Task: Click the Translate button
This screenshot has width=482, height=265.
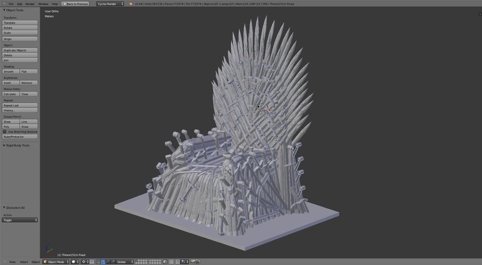Action: pyautogui.click(x=20, y=23)
